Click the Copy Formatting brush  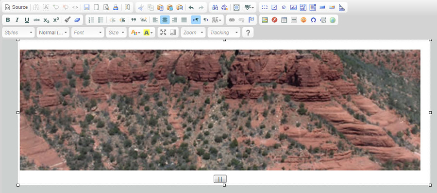point(67,20)
